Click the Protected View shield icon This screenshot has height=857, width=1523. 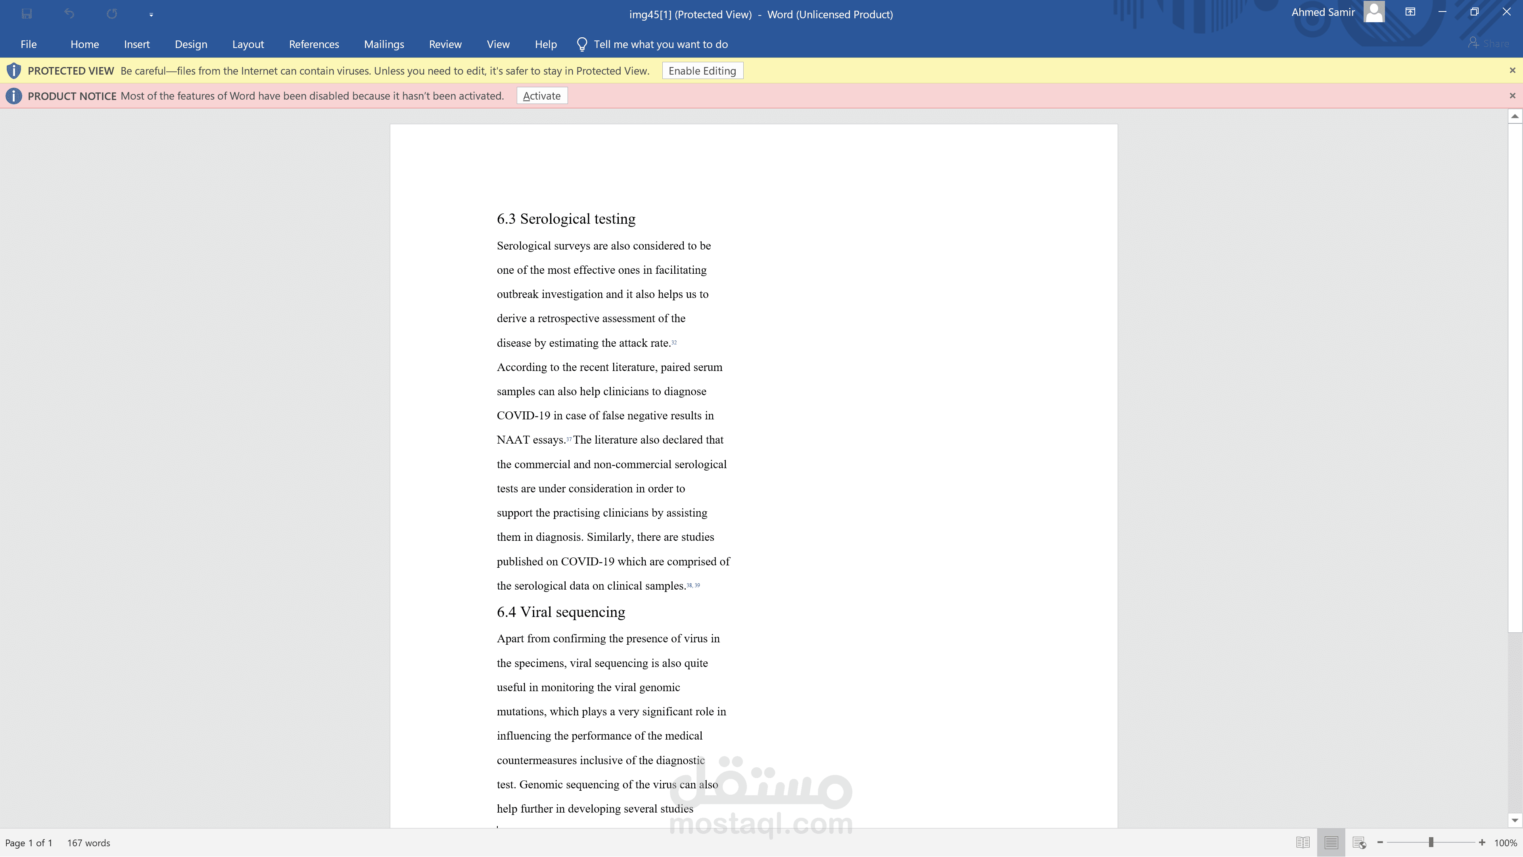click(13, 70)
